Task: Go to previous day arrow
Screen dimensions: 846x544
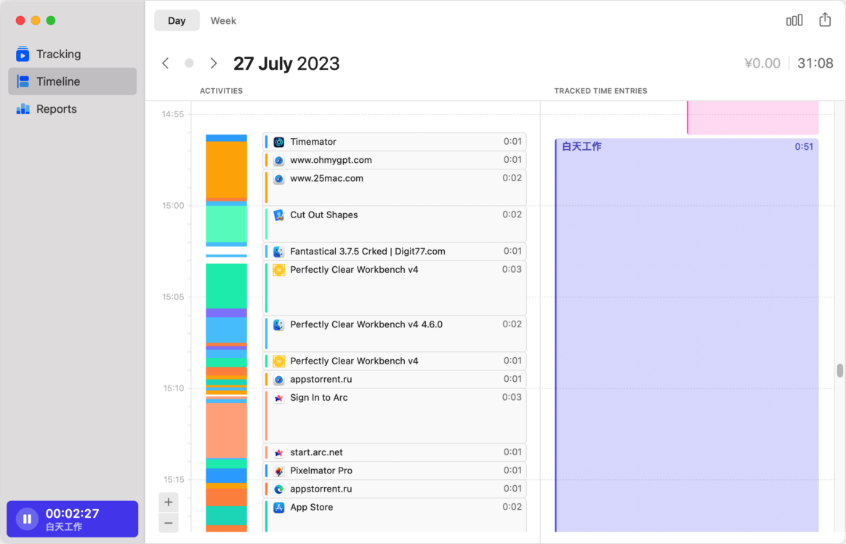Action: pos(166,63)
